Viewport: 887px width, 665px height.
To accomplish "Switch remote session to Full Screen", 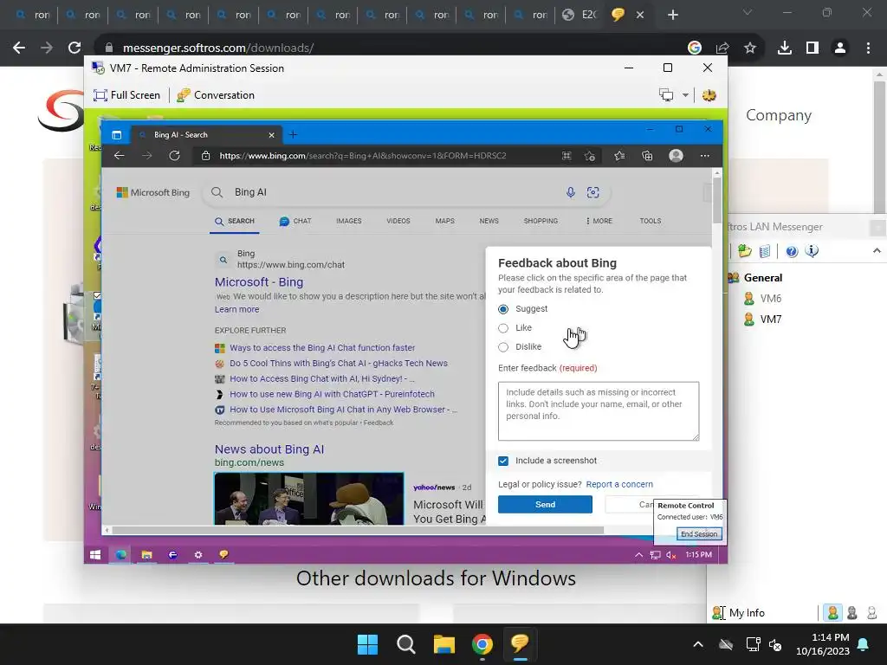I will (x=126, y=95).
